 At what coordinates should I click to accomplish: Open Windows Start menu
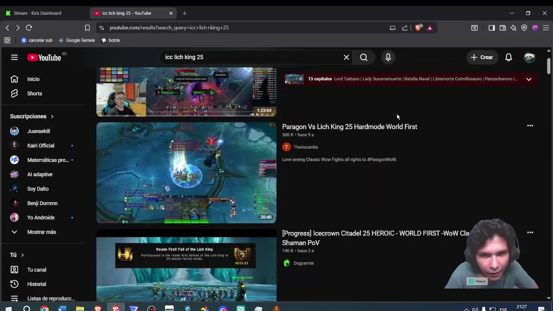(8, 308)
